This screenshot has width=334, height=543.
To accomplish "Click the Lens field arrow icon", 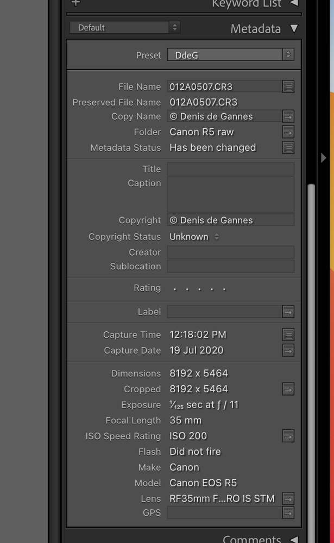I will tap(288, 498).
